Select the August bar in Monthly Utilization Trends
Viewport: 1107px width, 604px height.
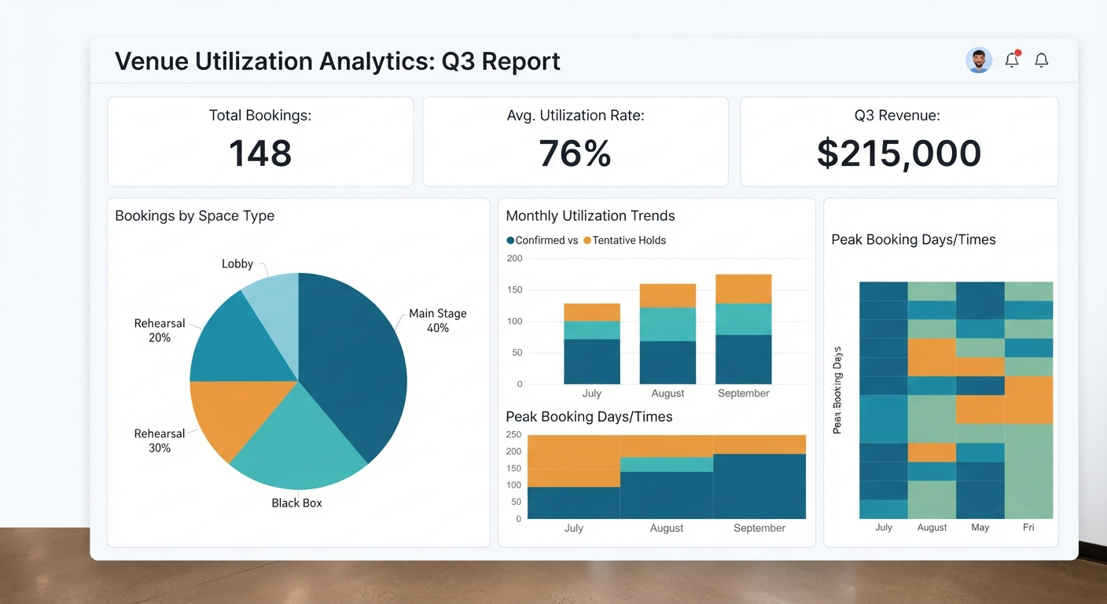(668, 333)
